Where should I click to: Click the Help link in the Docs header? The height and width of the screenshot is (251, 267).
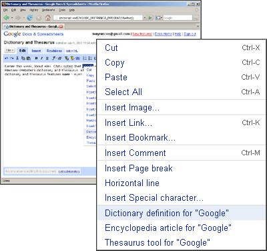pos(178,34)
